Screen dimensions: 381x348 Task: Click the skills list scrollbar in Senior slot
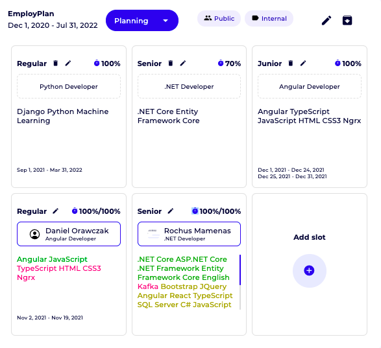pos(240,282)
